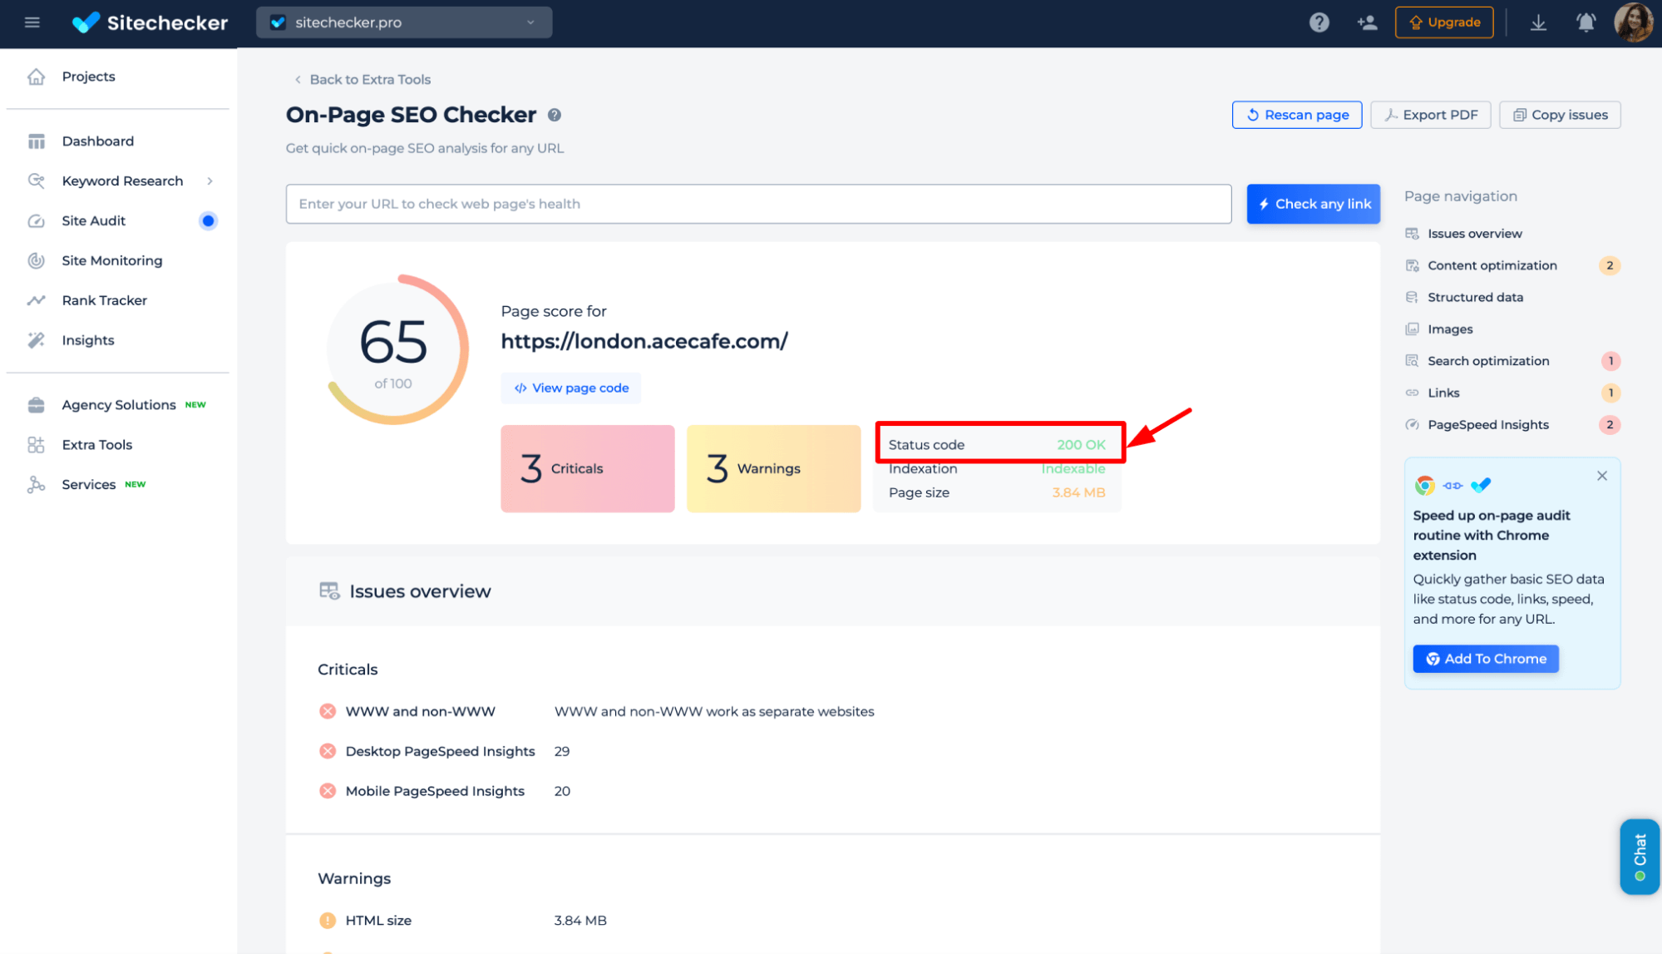Select the Content Optimization navigation item
This screenshot has width=1662, height=954.
(1493, 265)
